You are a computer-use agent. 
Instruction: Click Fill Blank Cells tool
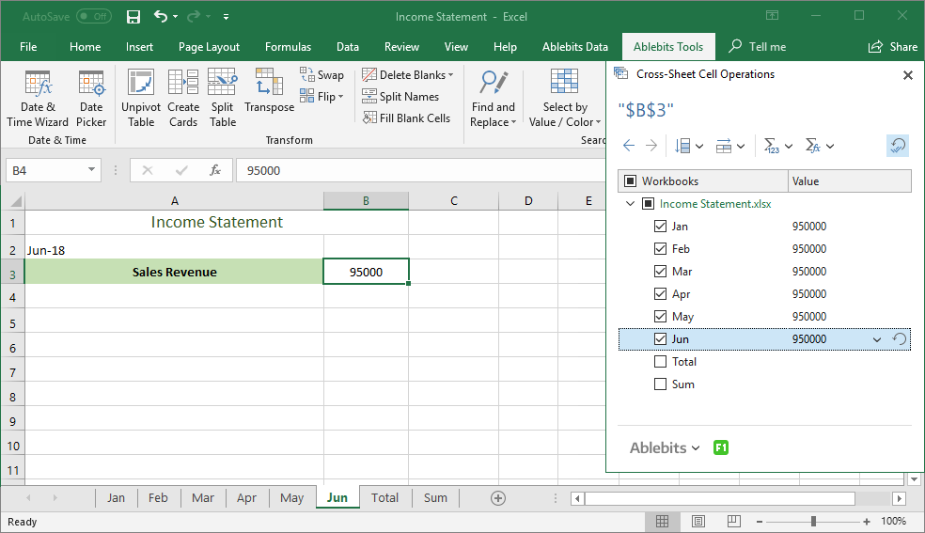coord(406,118)
